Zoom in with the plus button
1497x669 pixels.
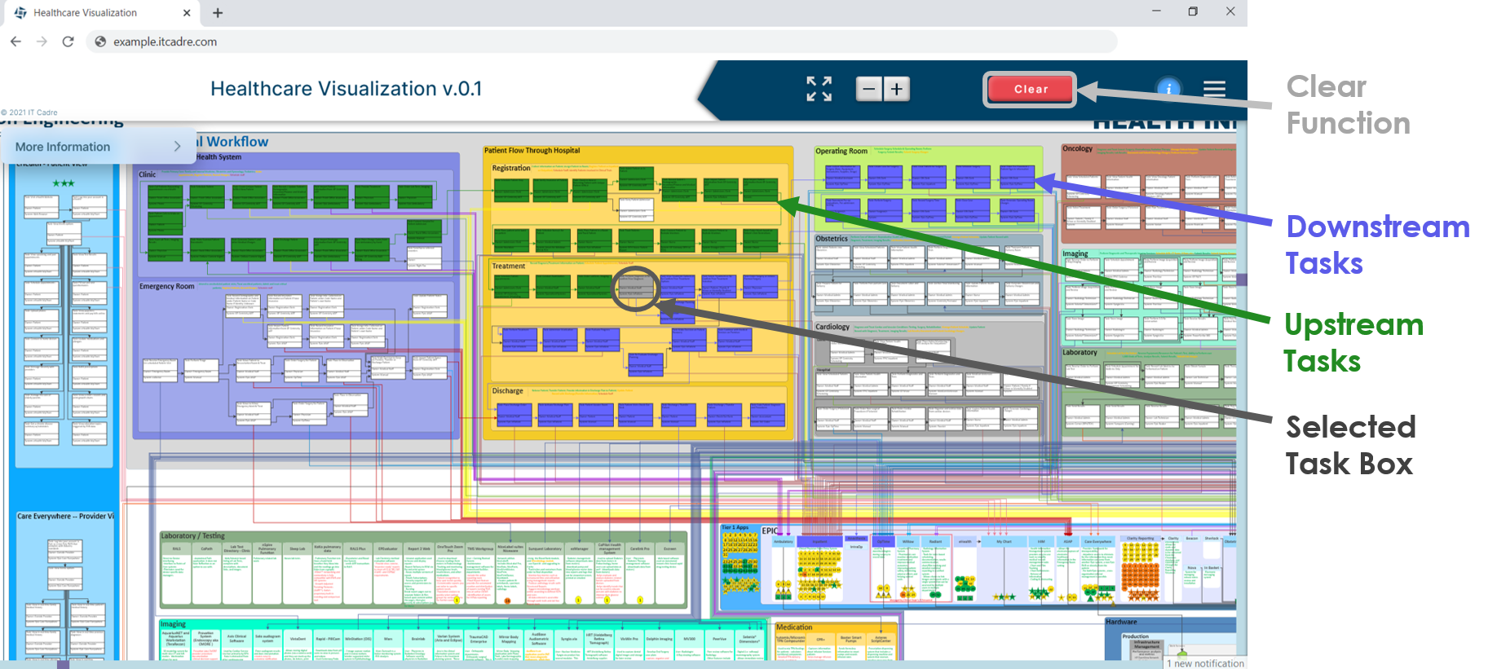896,89
